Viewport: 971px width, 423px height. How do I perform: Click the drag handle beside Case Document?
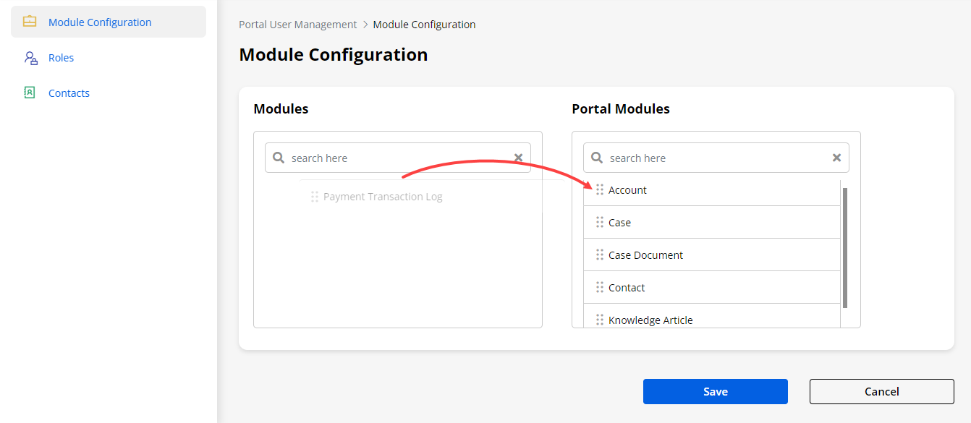600,255
